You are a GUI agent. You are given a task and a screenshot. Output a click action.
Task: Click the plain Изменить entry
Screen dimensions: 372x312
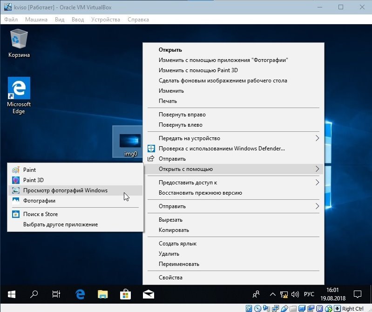pos(233,91)
